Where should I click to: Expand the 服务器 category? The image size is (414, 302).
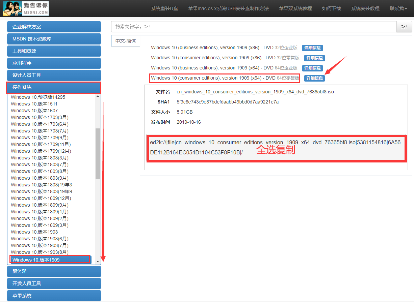(x=54, y=271)
